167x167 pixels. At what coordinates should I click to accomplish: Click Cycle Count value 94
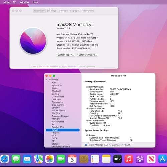pyautogui.click(x=105, y=123)
